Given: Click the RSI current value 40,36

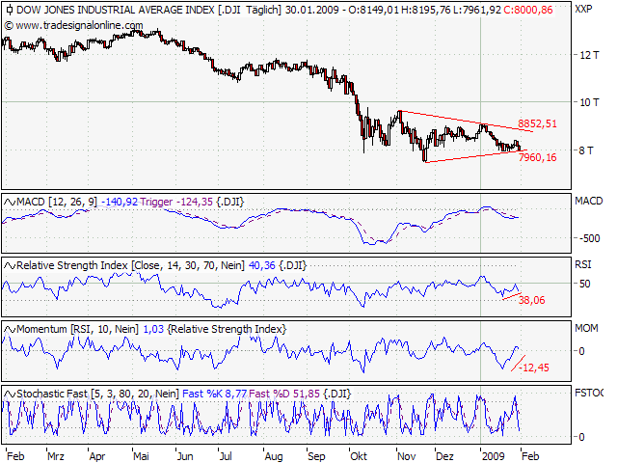Looking at the screenshot, I should click(x=261, y=266).
